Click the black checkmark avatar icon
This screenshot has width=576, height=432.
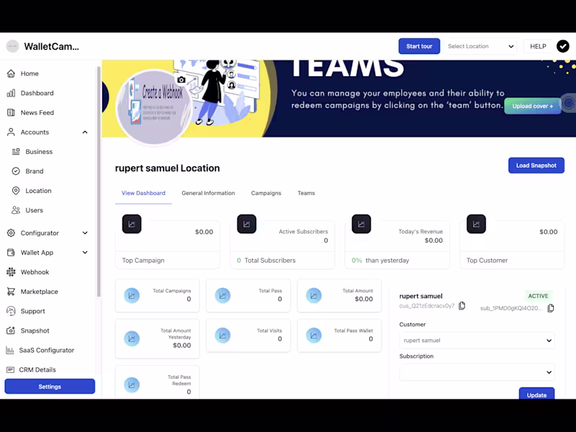[563, 46]
